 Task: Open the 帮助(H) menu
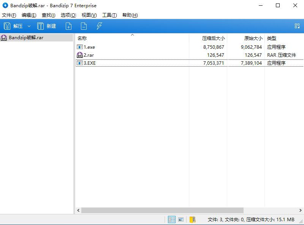(130, 15)
